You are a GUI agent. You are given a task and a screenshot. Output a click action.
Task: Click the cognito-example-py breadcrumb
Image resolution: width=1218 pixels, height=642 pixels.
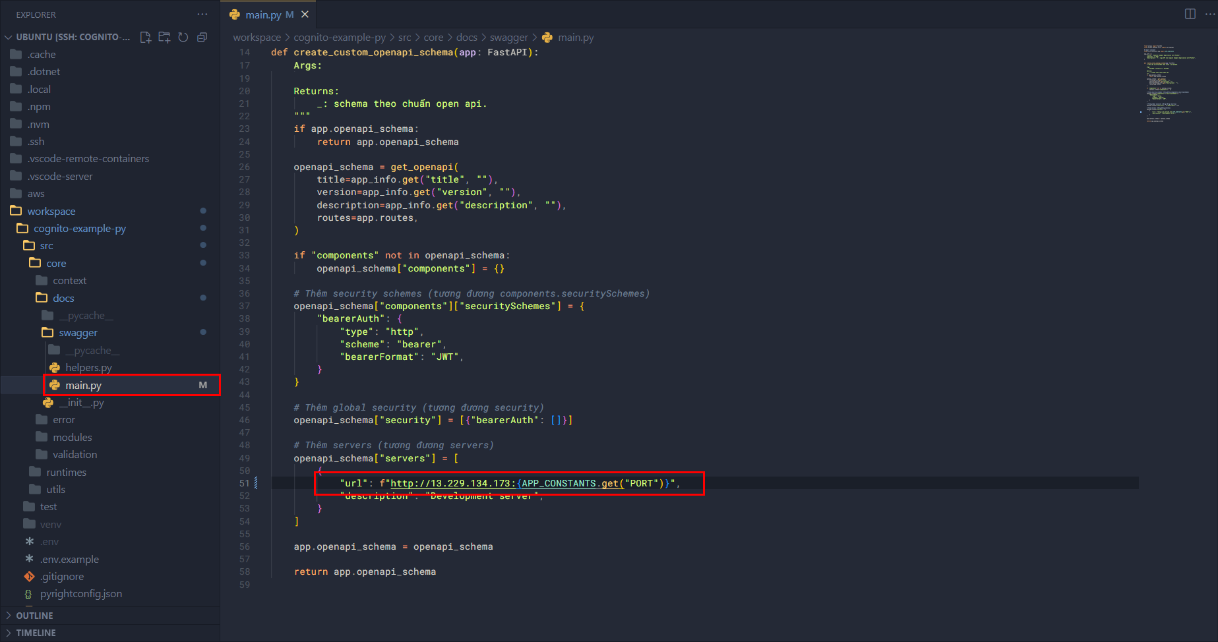coord(339,38)
